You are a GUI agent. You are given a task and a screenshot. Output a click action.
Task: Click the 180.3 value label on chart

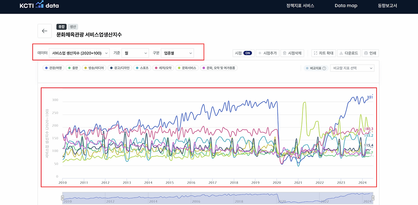click(368, 129)
